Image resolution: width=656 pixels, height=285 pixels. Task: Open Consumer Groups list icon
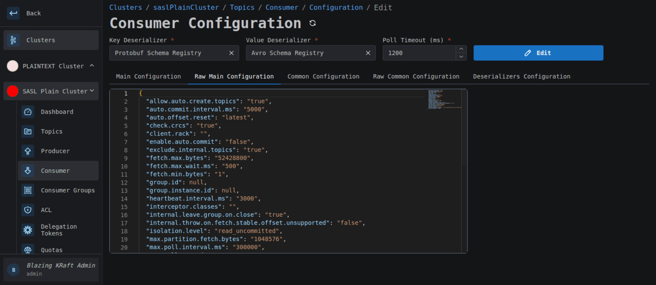[x=28, y=190]
